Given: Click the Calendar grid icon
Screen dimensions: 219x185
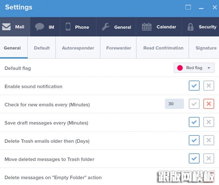Looking at the screenshot, I should (x=147, y=27).
